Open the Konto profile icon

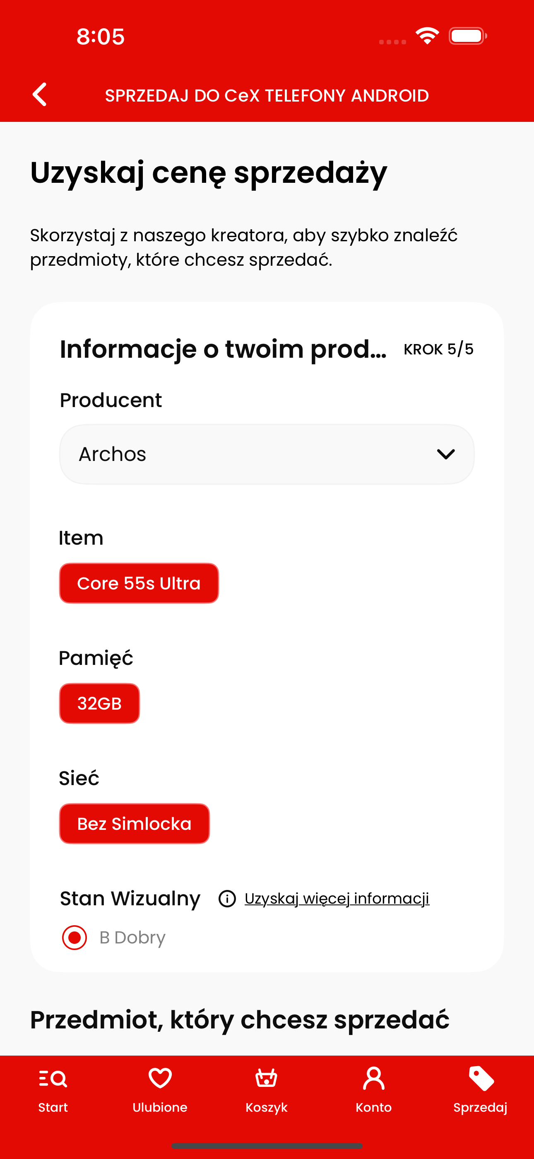point(373,1078)
